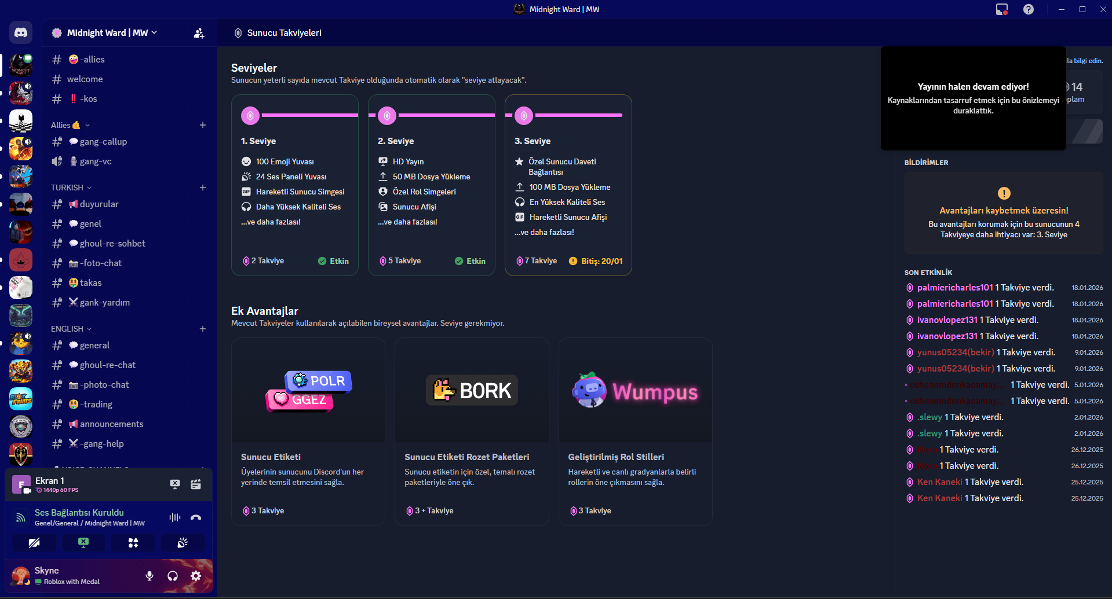Join the gang-vc voice channel
This screenshot has width=1112, height=599.
click(129, 161)
